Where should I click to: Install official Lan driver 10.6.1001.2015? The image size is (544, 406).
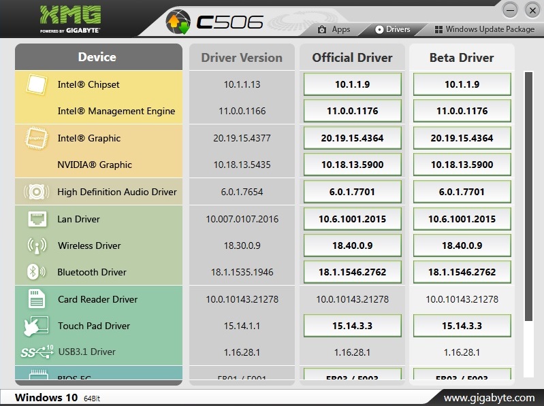click(352, 219)
